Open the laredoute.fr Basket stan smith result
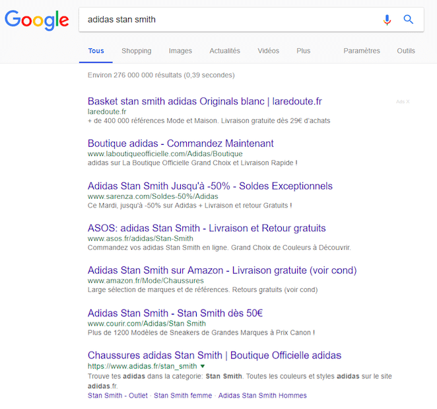Viewport: 437px width, 409px height. (x=205, y=101)
